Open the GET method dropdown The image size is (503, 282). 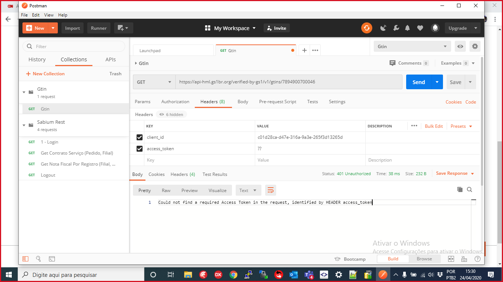pyautogui.click(x=154, y=82)
